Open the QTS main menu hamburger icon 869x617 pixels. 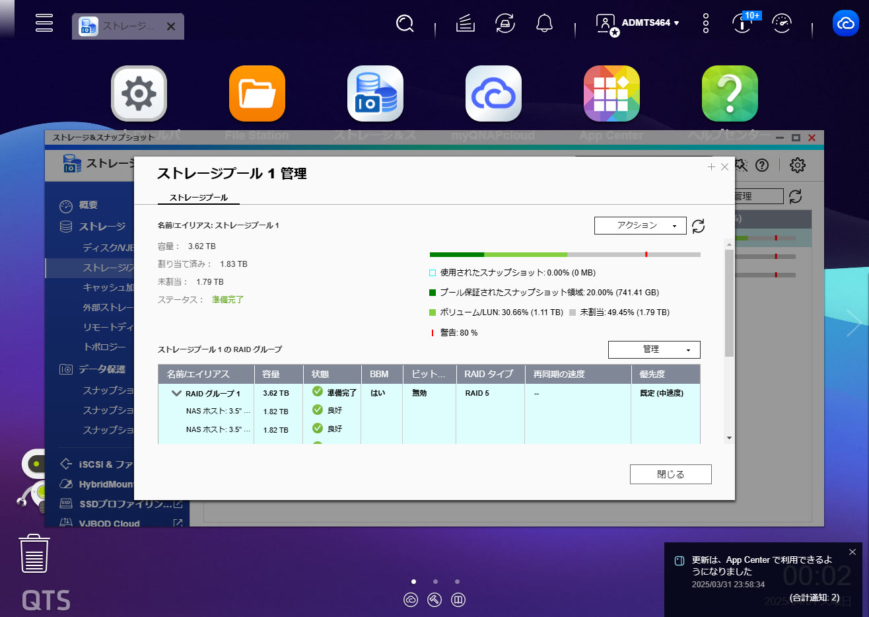tap(44, 22)
